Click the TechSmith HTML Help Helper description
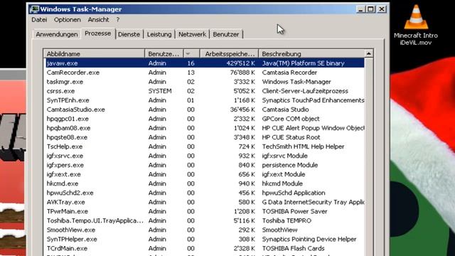 click(x=304, y=146)
